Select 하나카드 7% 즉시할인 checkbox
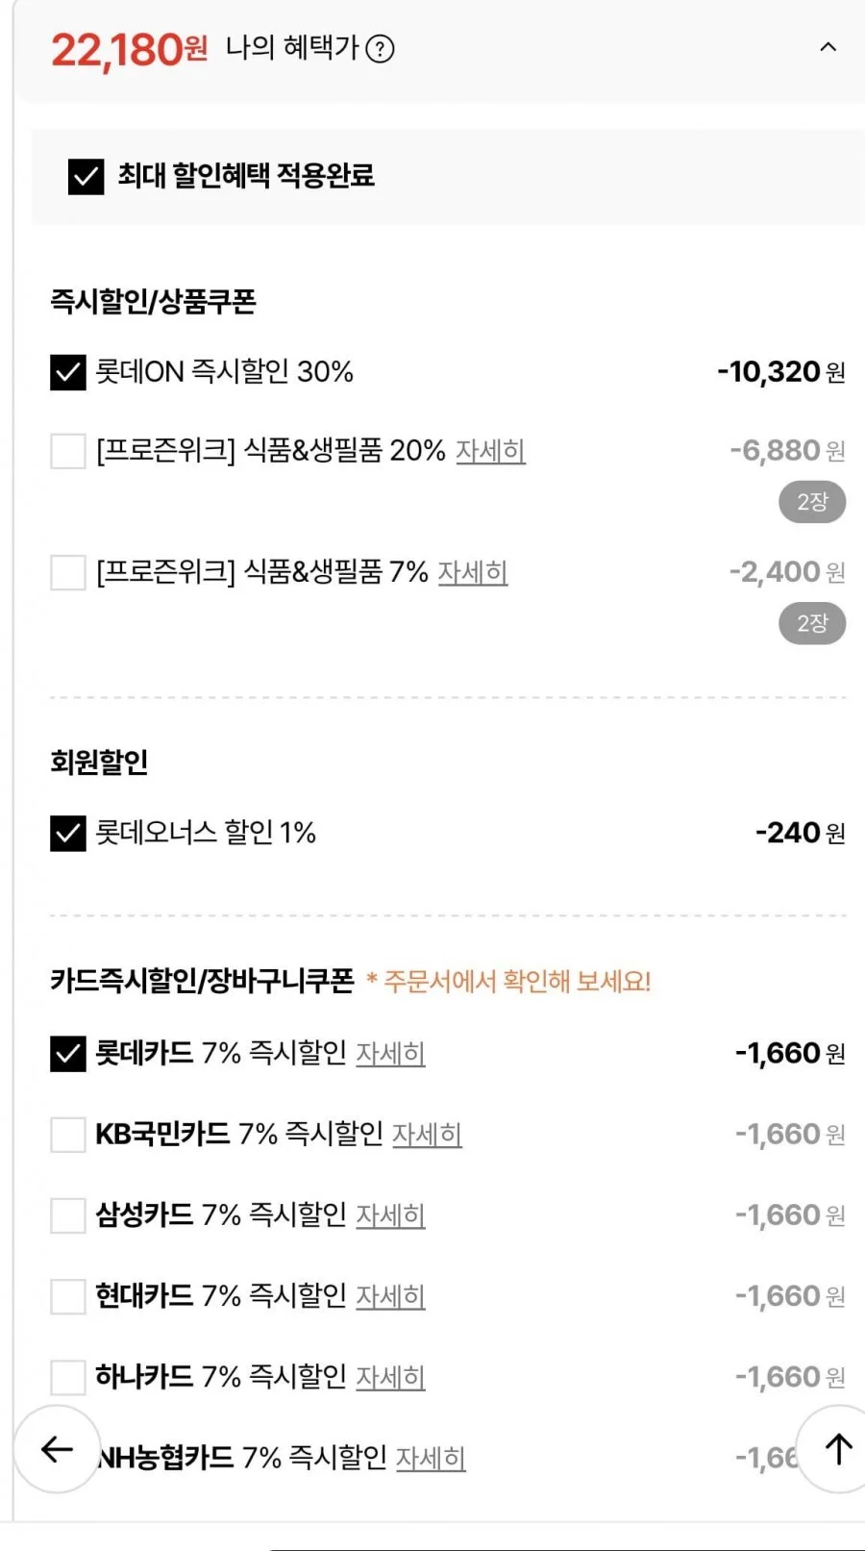 coord(68,1377)
